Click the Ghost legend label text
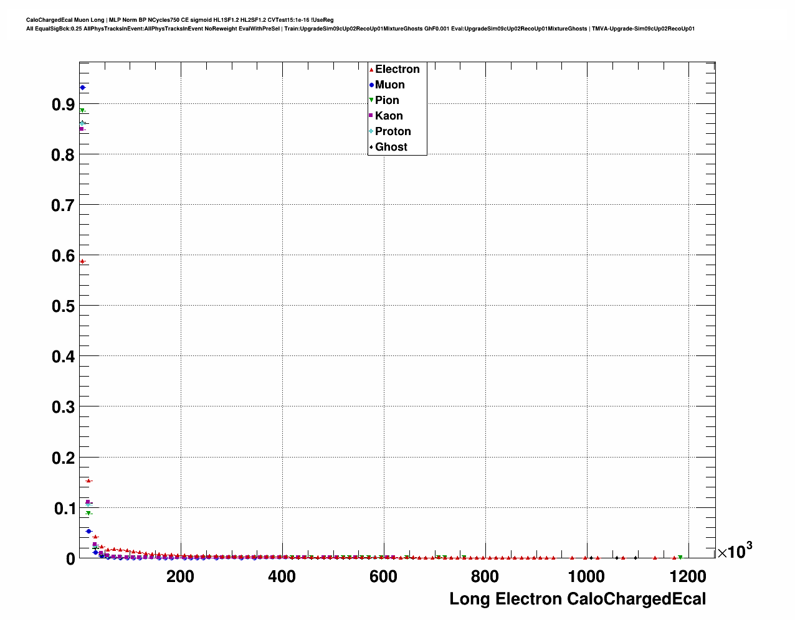 click(391, 147)
